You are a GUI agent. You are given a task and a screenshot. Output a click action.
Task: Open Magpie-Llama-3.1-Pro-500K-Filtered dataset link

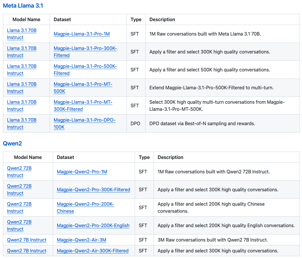tap(85, 66)
